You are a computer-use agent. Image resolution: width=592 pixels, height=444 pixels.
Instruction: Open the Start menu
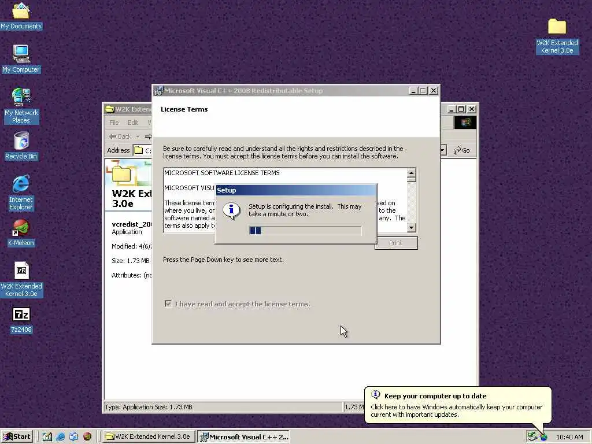17,436
